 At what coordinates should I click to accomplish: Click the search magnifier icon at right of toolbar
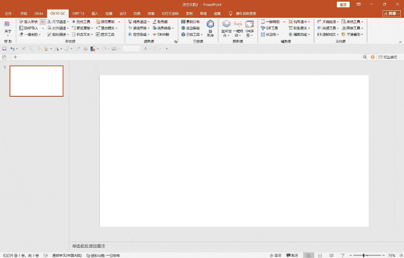[x=365, y=57]
